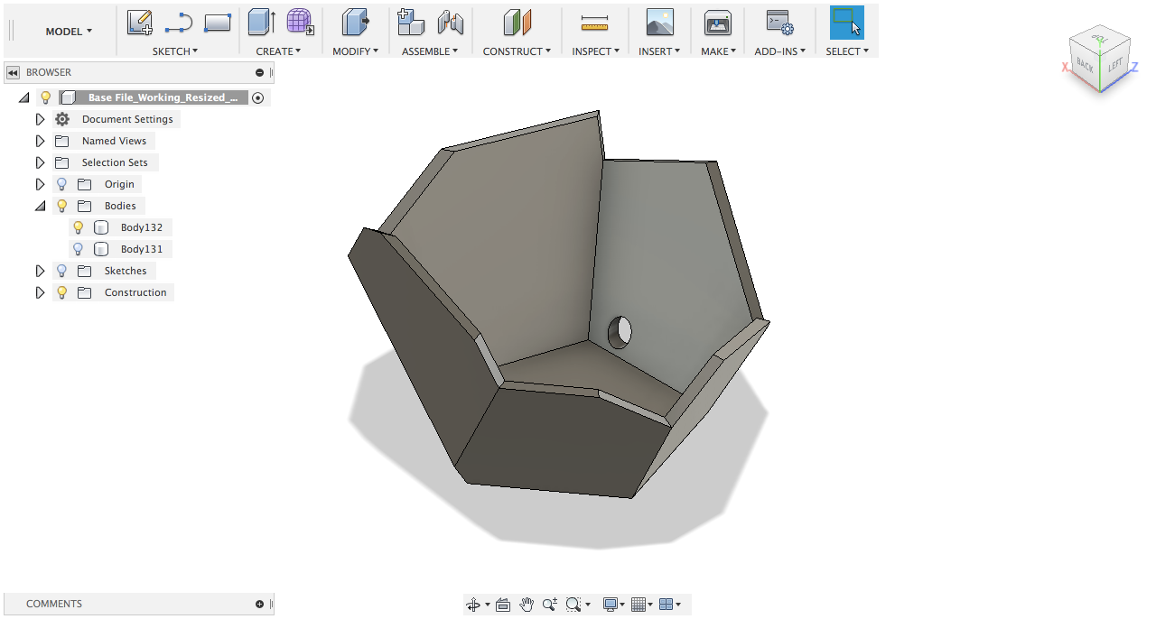Viewport: 1156px width, 619px height.
Task: Open the MODIFY menu
Action: coord(355,51)
